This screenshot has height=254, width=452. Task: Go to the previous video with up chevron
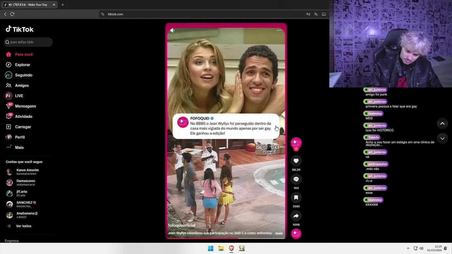[x=442, y=123]
